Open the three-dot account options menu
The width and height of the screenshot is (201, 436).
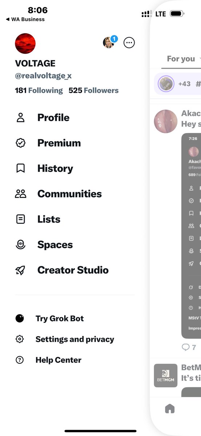pyautogui.click(x=129, y=43)
